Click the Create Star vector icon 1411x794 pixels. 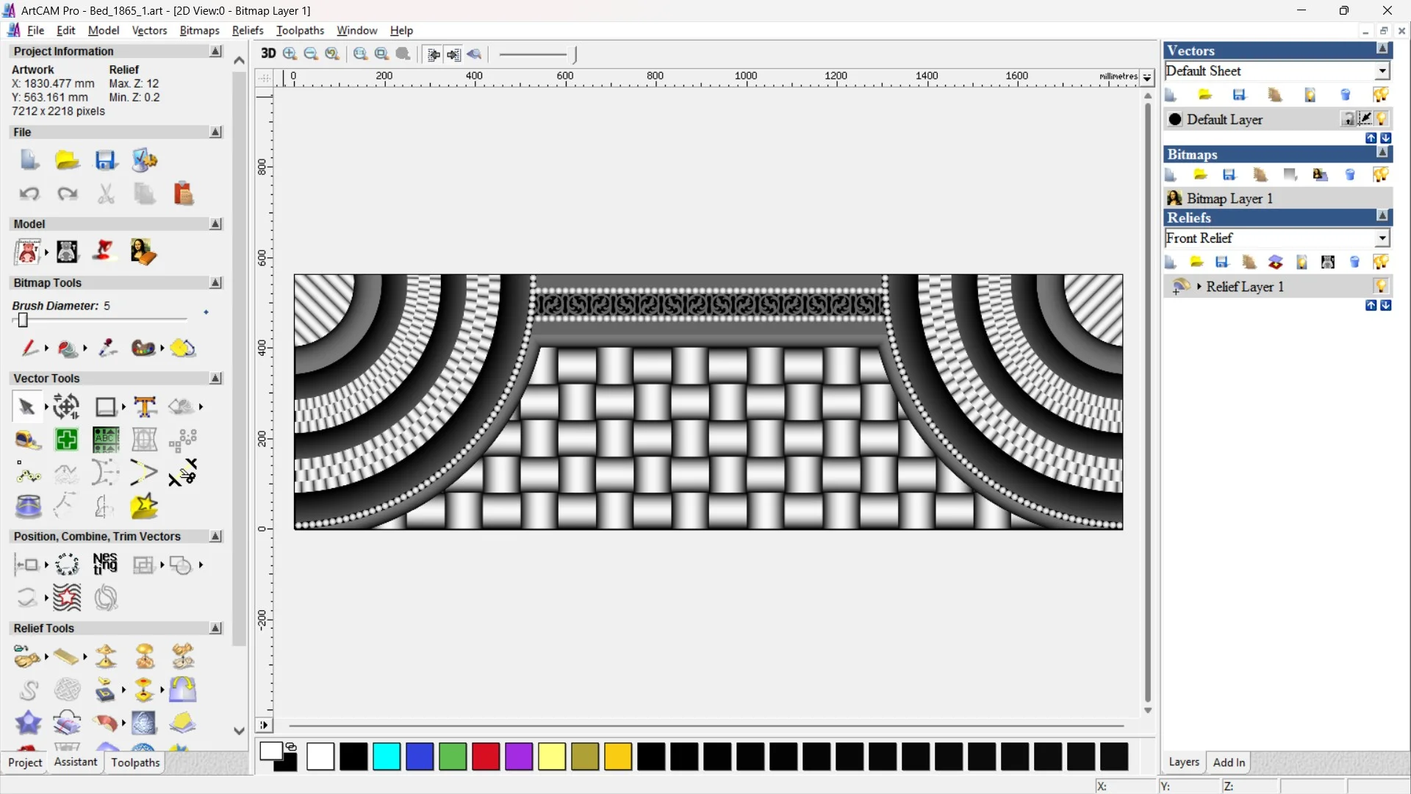(144, 507)
